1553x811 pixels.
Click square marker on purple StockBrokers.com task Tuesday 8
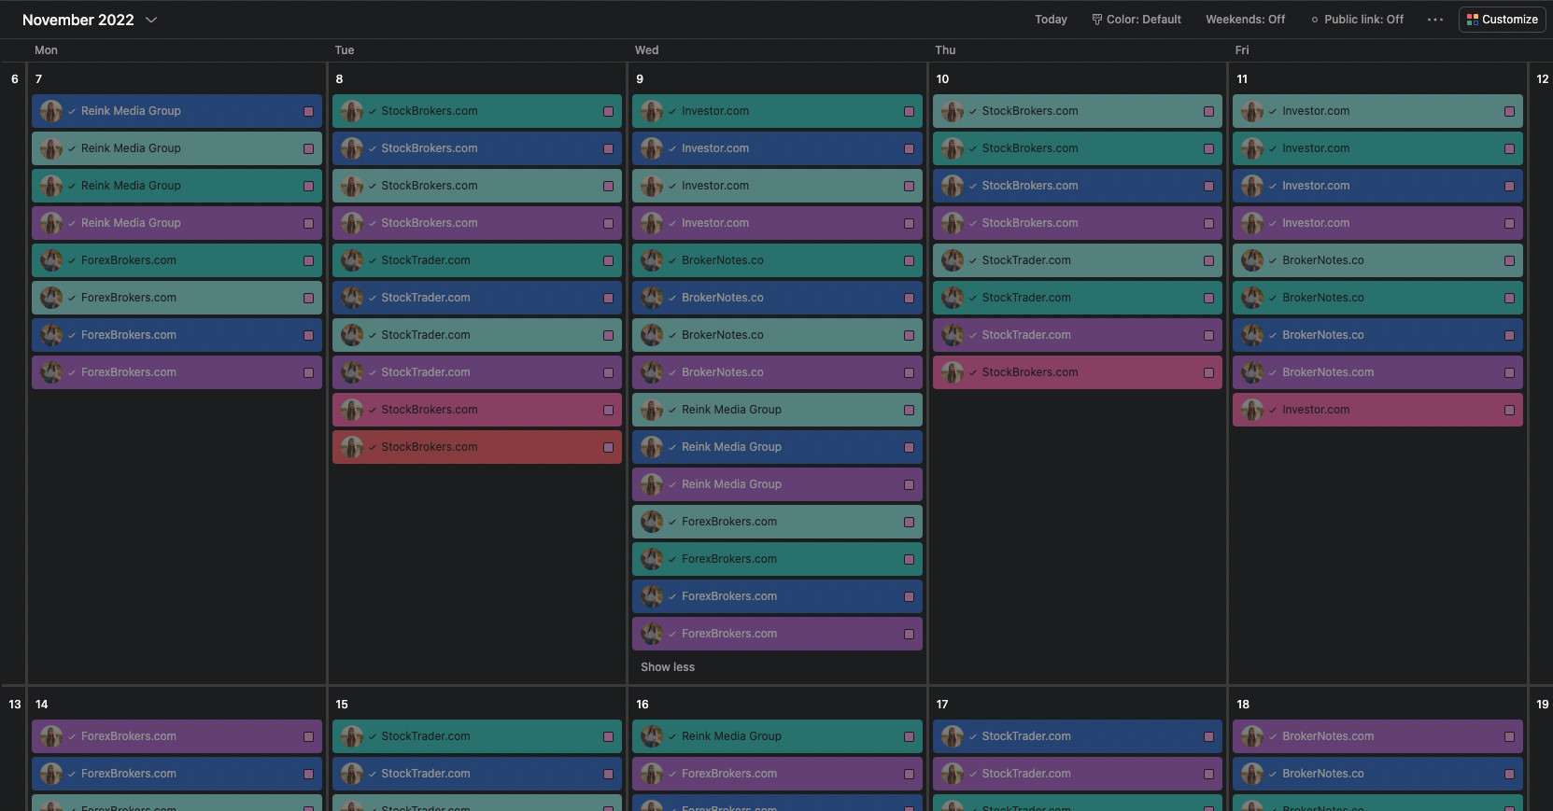tap(608, 223)
